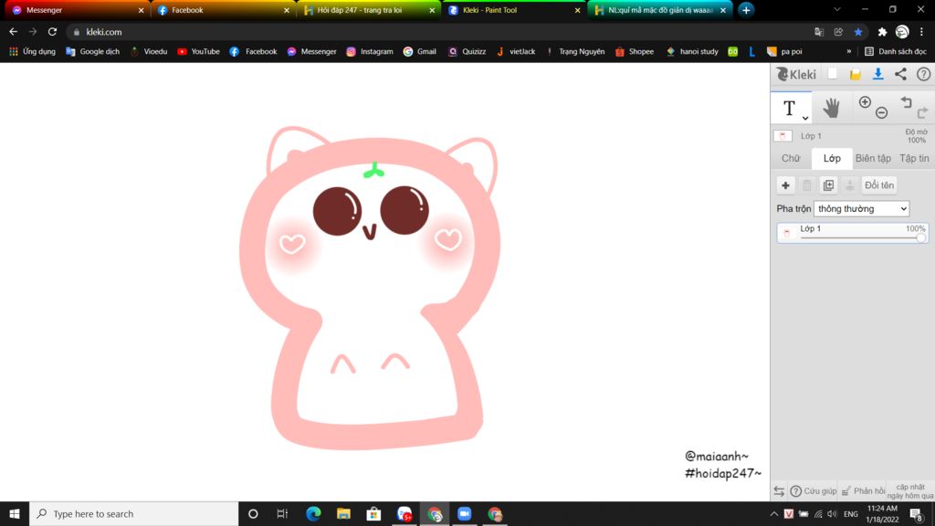Click the cập nhật update note
This screenshot has width=935, height=526.
910,490
